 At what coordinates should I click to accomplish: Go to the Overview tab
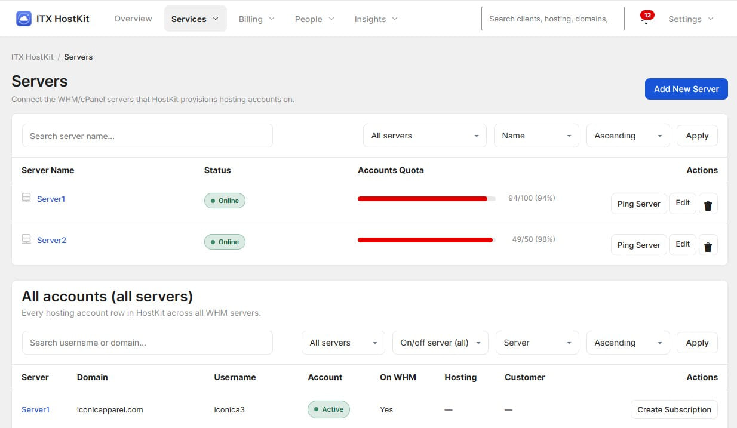point(133,19)
